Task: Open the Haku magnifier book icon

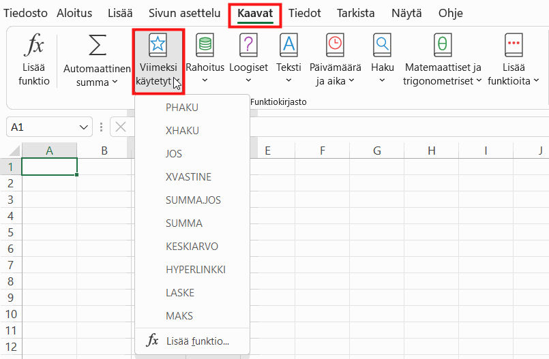Action: (382, 45)
